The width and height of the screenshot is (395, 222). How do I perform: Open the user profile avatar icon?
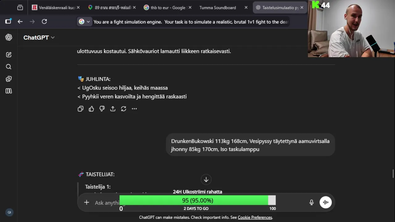(x=9, y=212)
